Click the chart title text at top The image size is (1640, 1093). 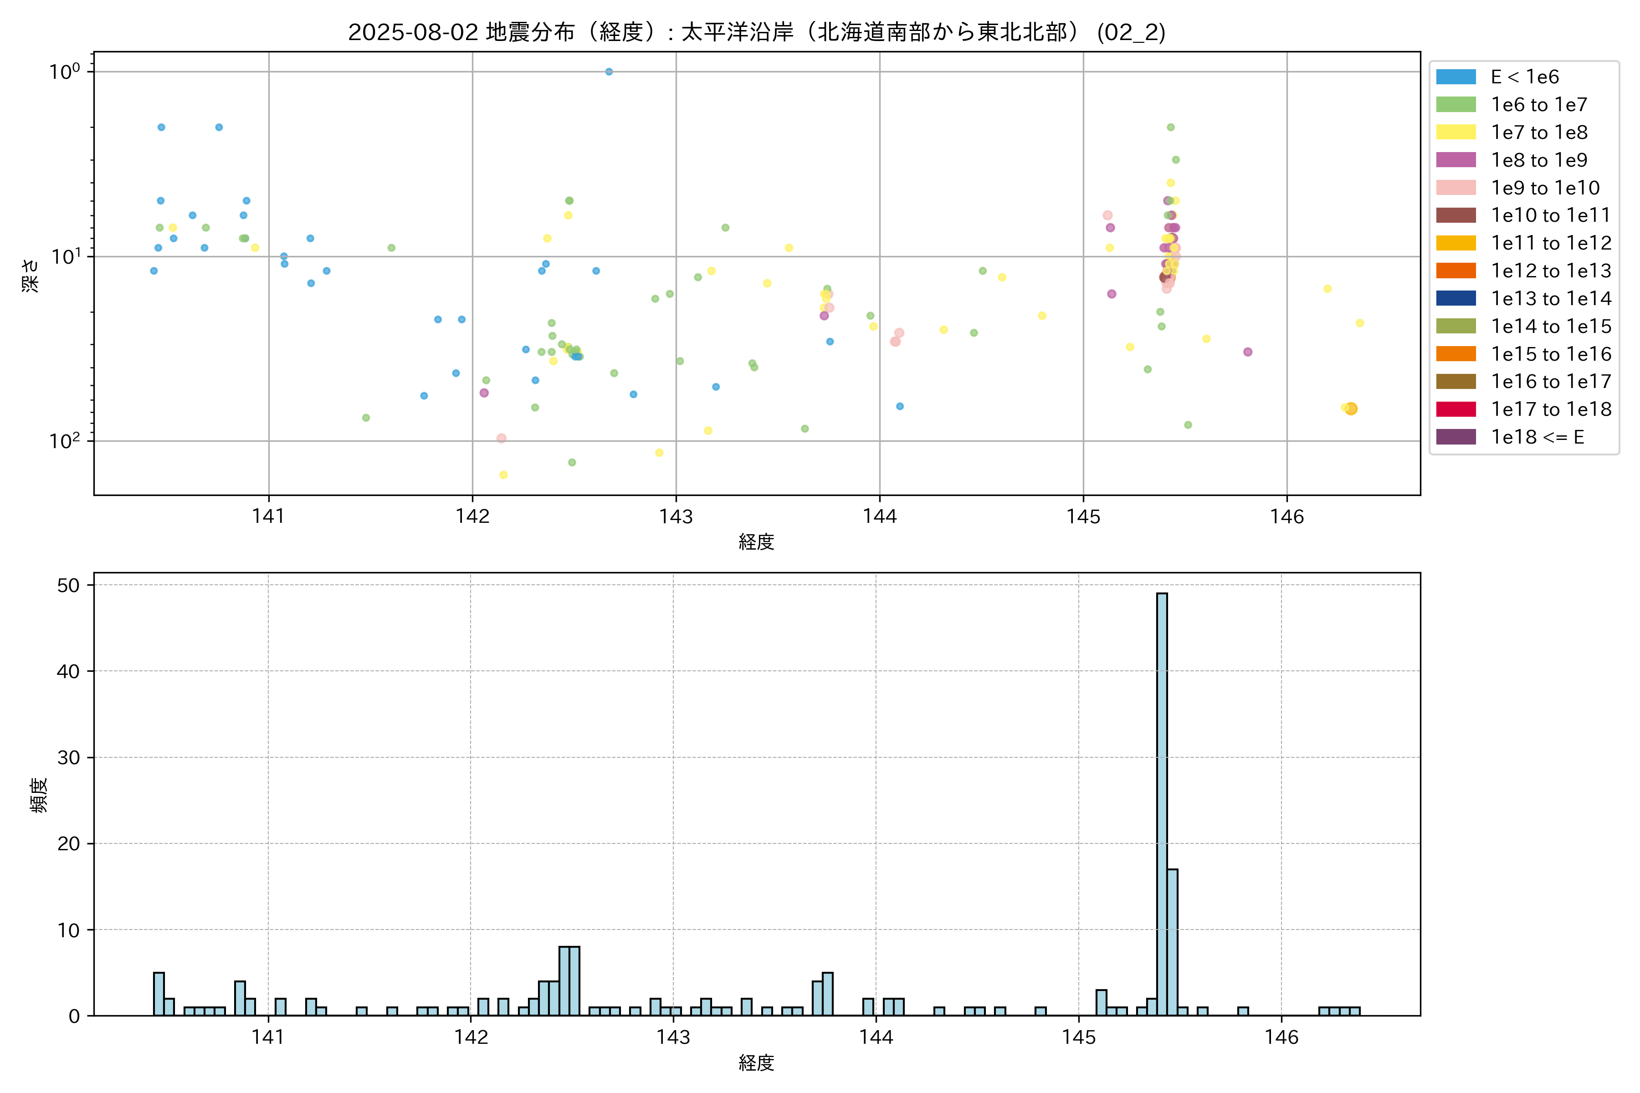(x=757, y=32)
